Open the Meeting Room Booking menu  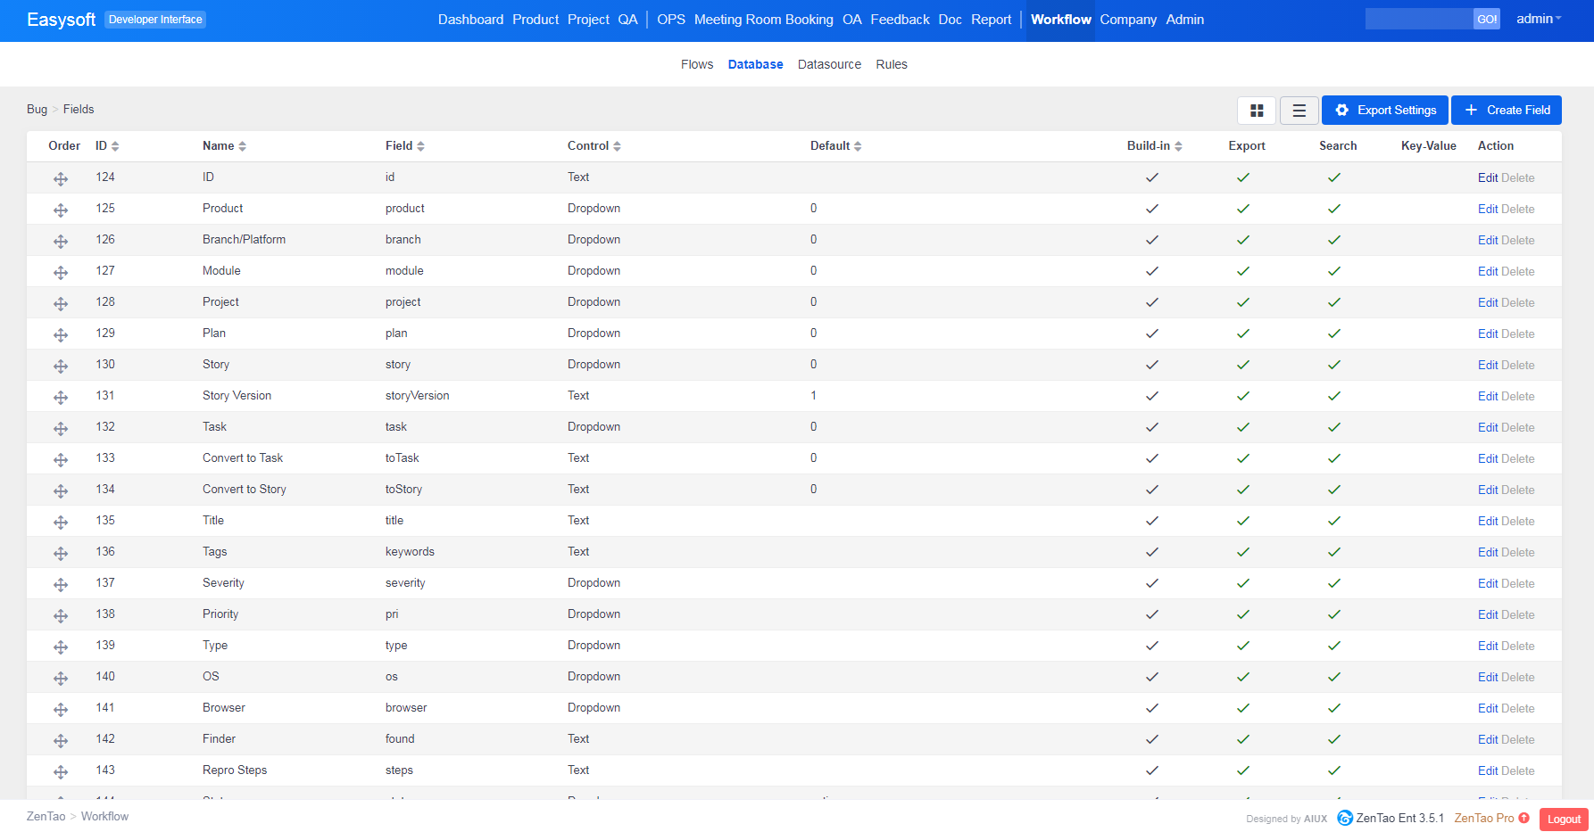[763, 20]
